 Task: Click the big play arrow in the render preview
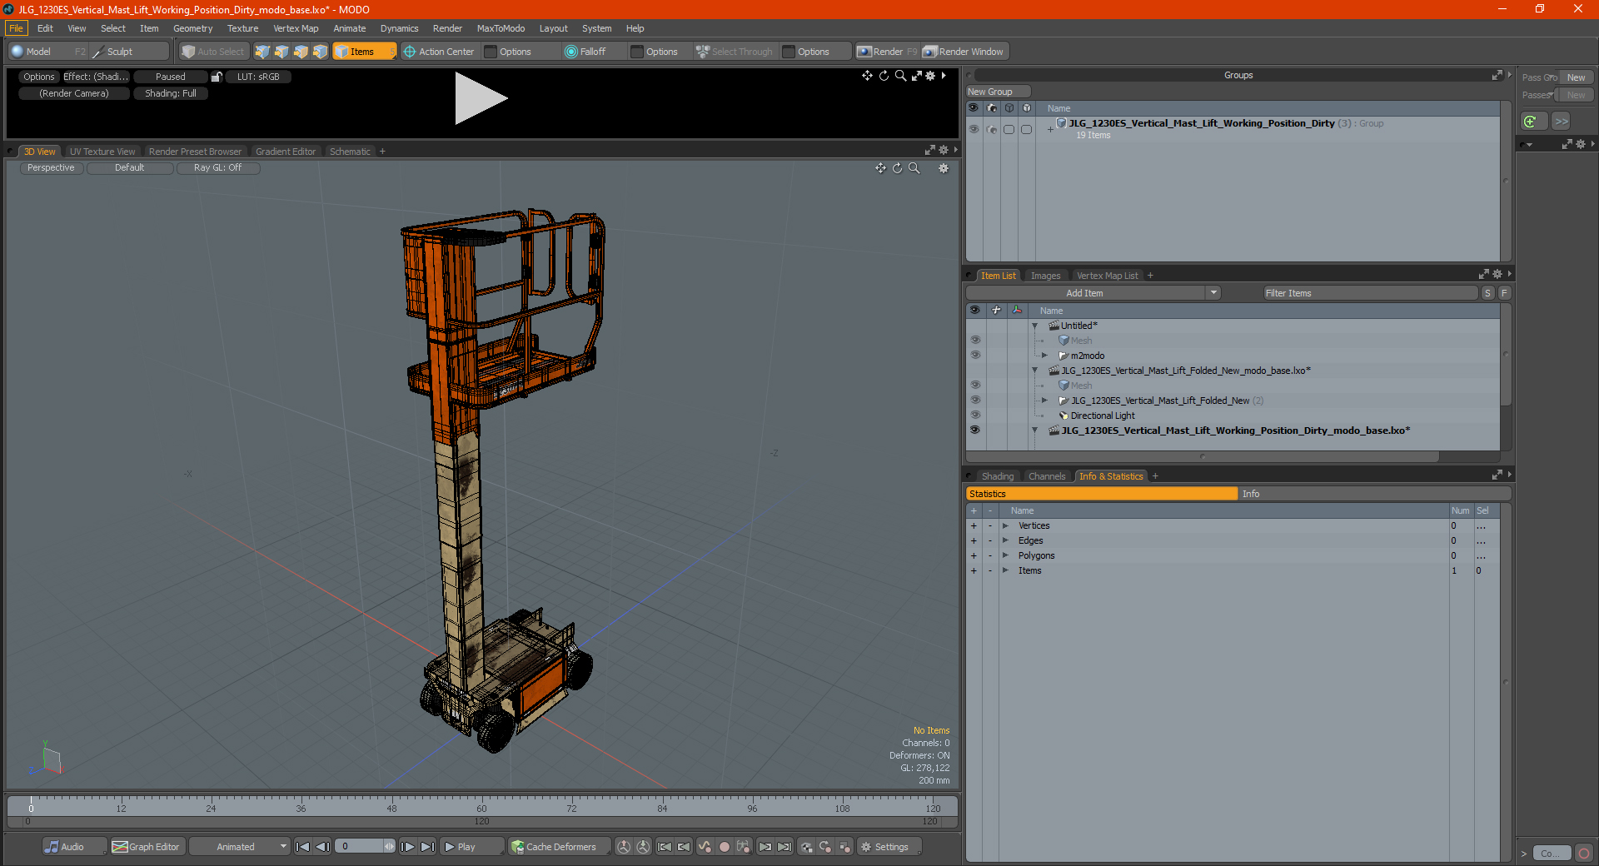[481, 98]
